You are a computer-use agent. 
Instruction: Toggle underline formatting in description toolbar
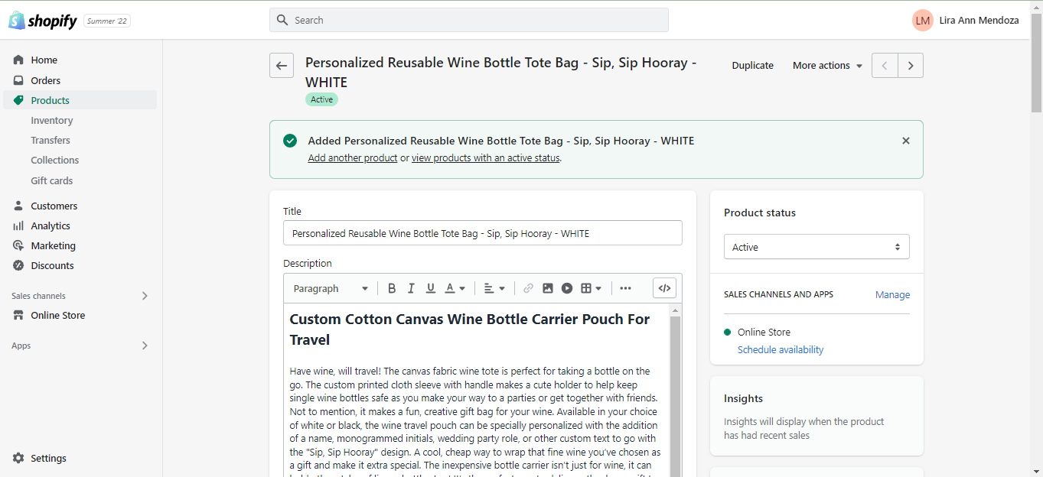click(431, 288)
